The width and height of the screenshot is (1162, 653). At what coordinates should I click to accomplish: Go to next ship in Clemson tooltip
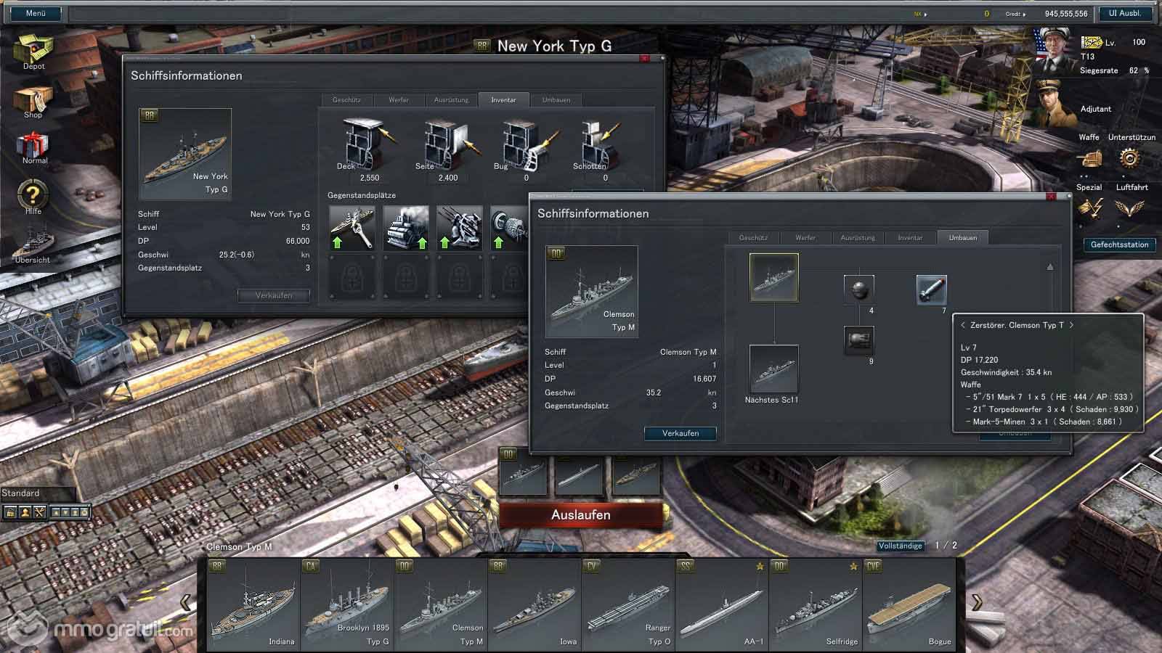(x=1070, y=325)
